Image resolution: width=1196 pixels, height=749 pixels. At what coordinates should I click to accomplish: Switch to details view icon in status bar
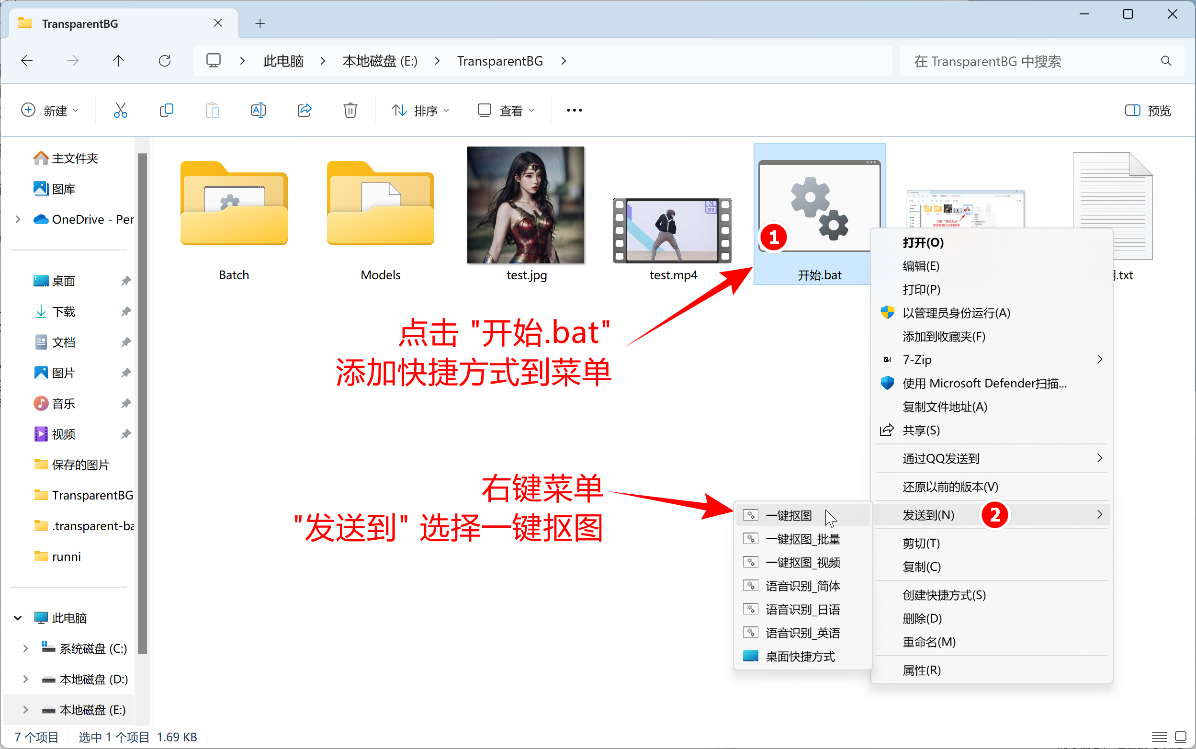click(1159, 737)
